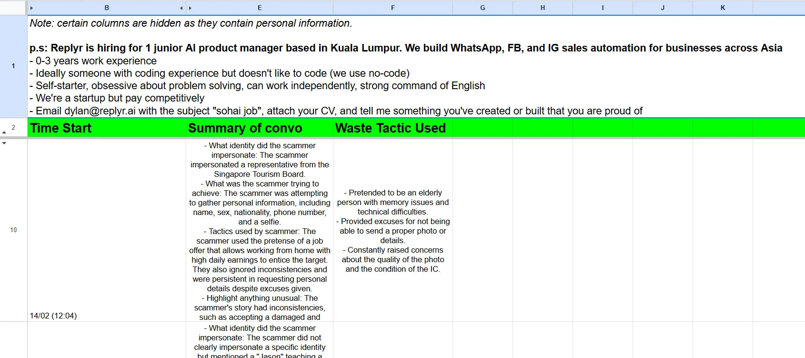Select column G header
This screenshot has width=805, height=358.
pos(483,8)
